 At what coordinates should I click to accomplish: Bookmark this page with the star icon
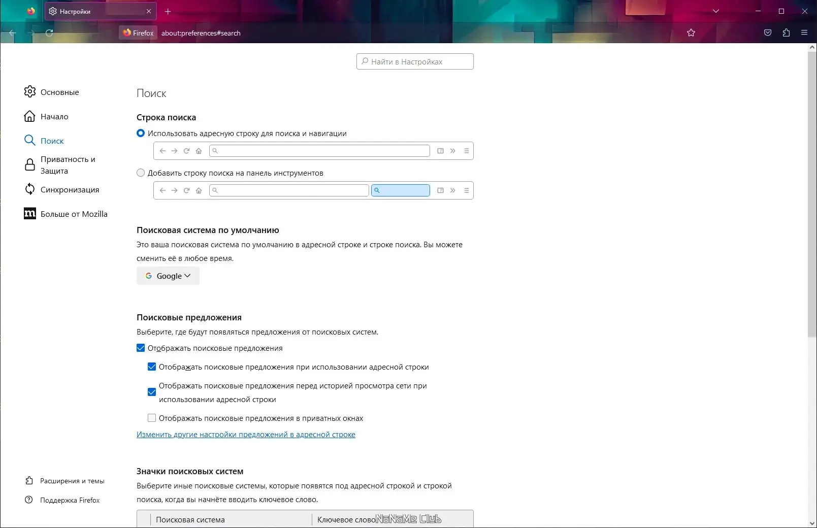691,33
